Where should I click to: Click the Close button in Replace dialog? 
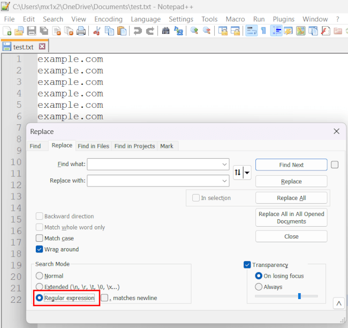coord(291,236)
